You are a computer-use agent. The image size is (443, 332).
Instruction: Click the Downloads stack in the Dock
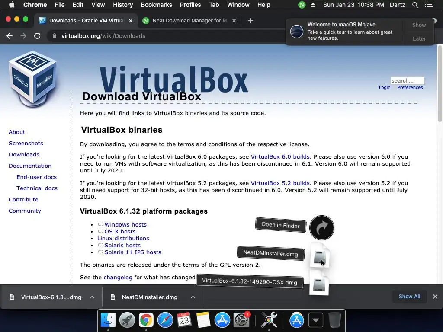[x=315, y=320]
